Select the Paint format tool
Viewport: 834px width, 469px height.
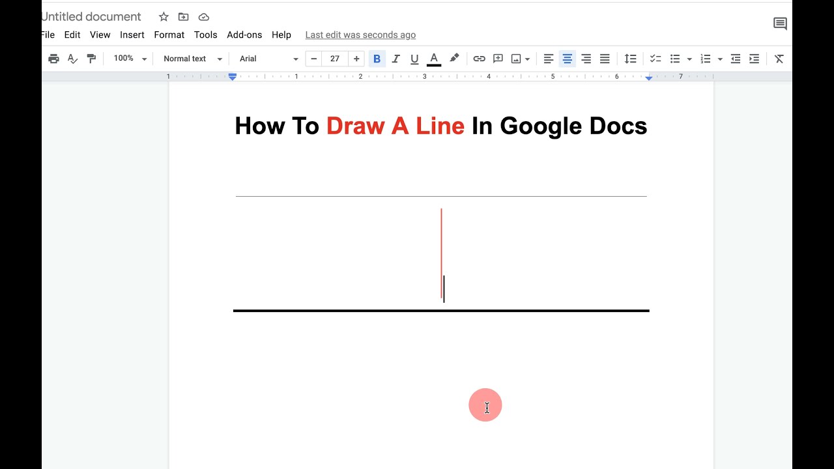pyautogui.click(x=91, y=59)
